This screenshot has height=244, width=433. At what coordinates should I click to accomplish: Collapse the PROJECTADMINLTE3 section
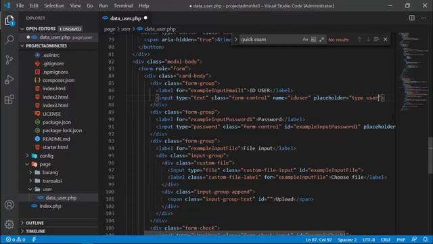(22, 45)
